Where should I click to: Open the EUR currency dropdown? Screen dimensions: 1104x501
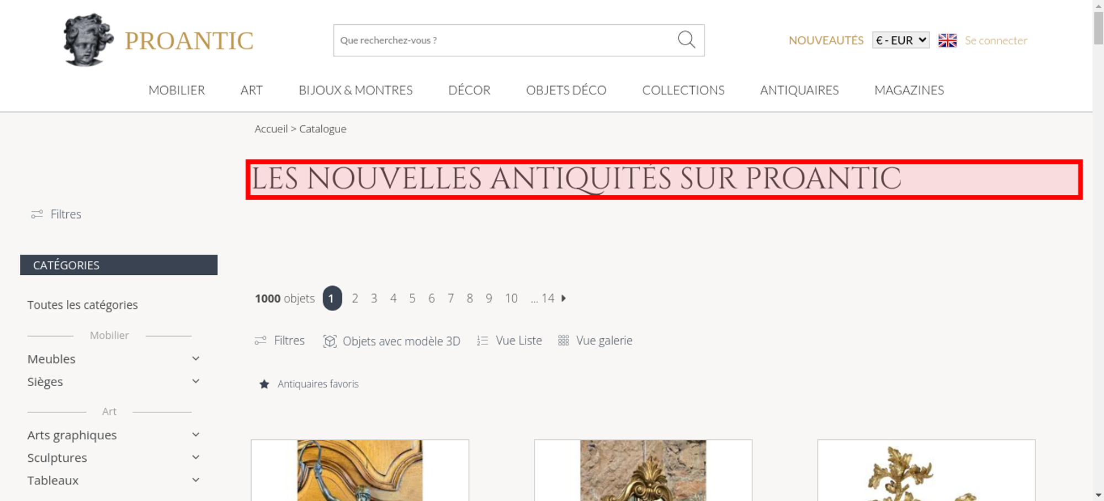tap(901, 40)
